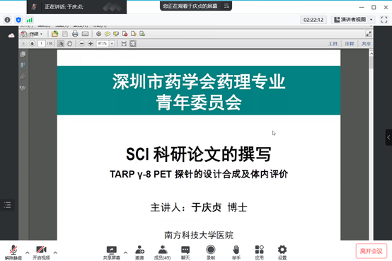
Task: Open the apps grid icon
Action: [259, 252]
